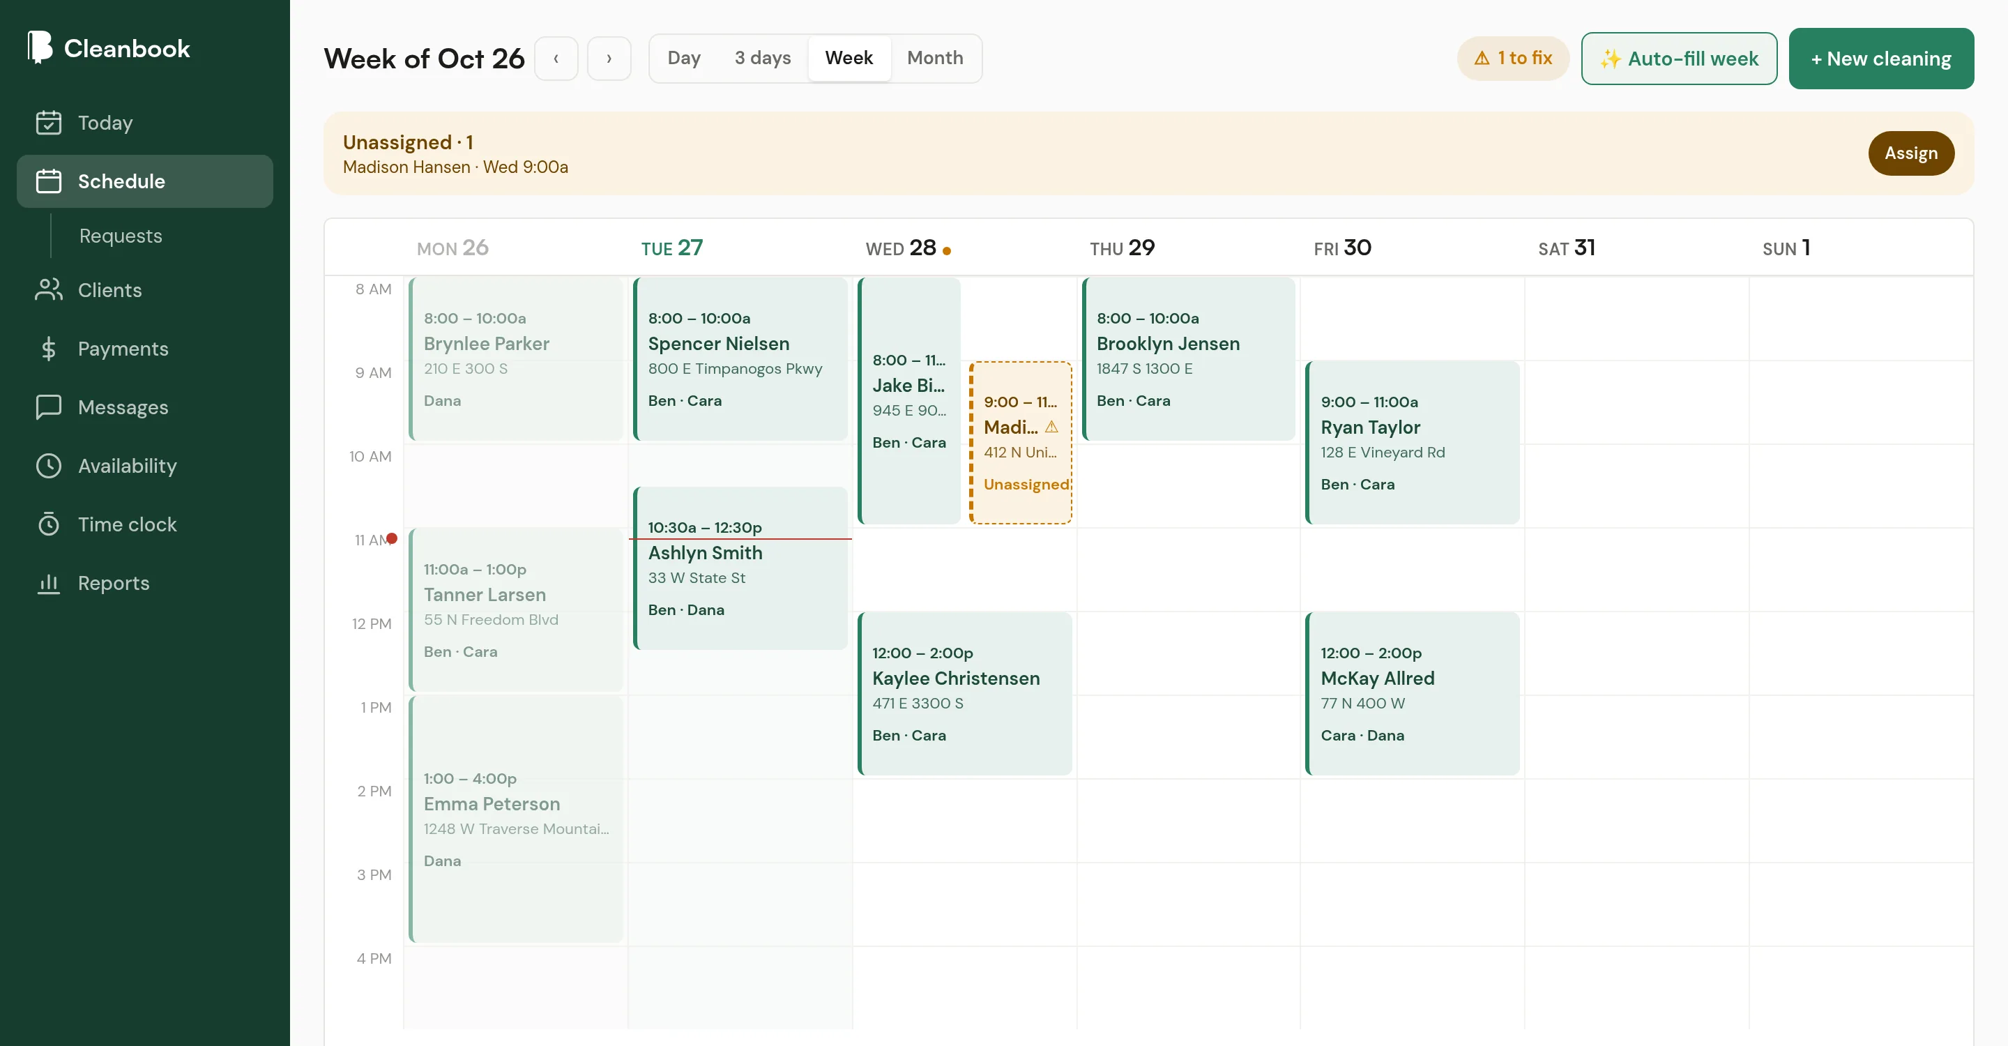Click 'Madison Hansen · Wed 9:00a' banner text
The image size is (2008, 1046).
click(x=455, y=167)
